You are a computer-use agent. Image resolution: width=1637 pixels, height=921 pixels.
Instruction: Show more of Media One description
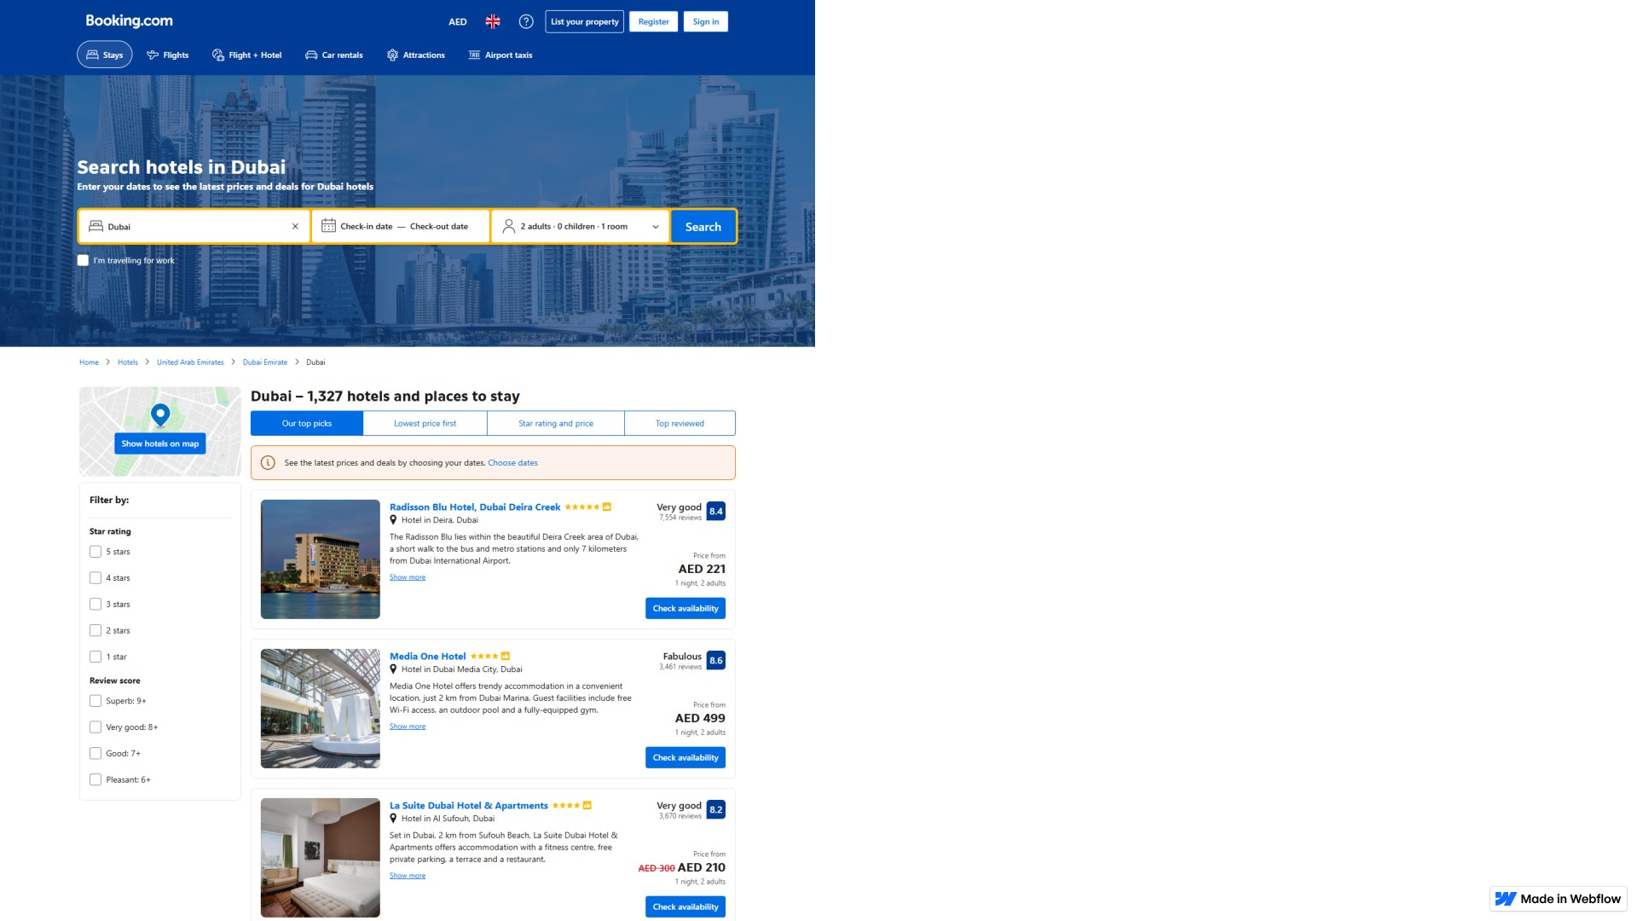click(408, 727)
